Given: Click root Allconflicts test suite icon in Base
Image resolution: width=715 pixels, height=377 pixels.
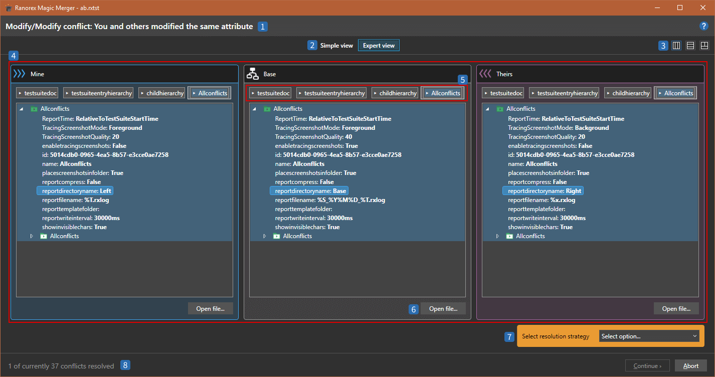Looking at the screenshot, I should pos(267,109).
